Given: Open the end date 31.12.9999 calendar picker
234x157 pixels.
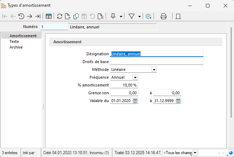Looking at the screenshot, I should click(178, 101).
